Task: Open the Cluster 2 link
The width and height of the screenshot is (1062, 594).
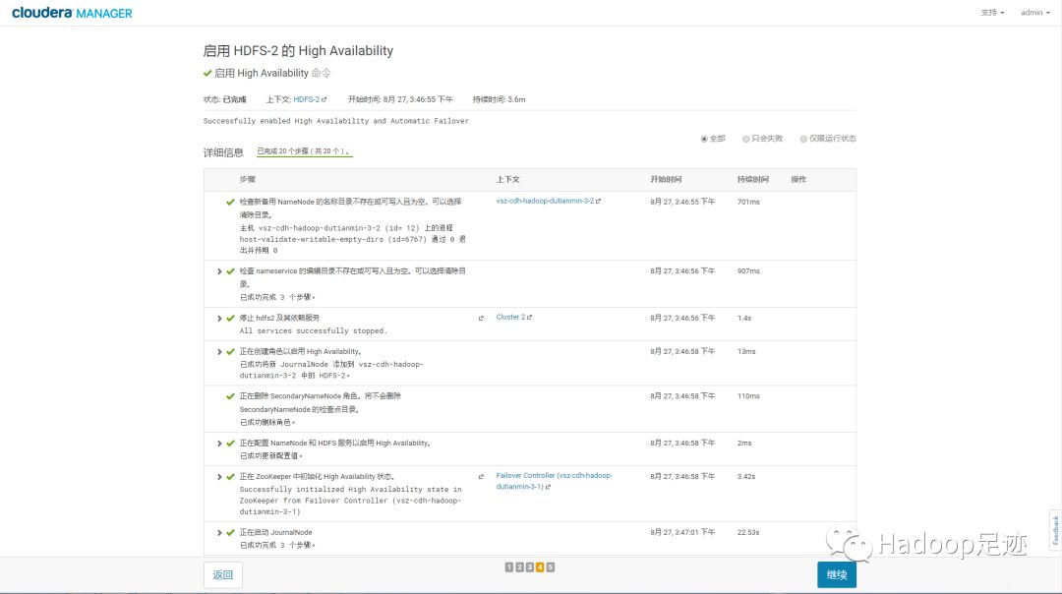Action: pyautogui.click(x=510, y=317)
